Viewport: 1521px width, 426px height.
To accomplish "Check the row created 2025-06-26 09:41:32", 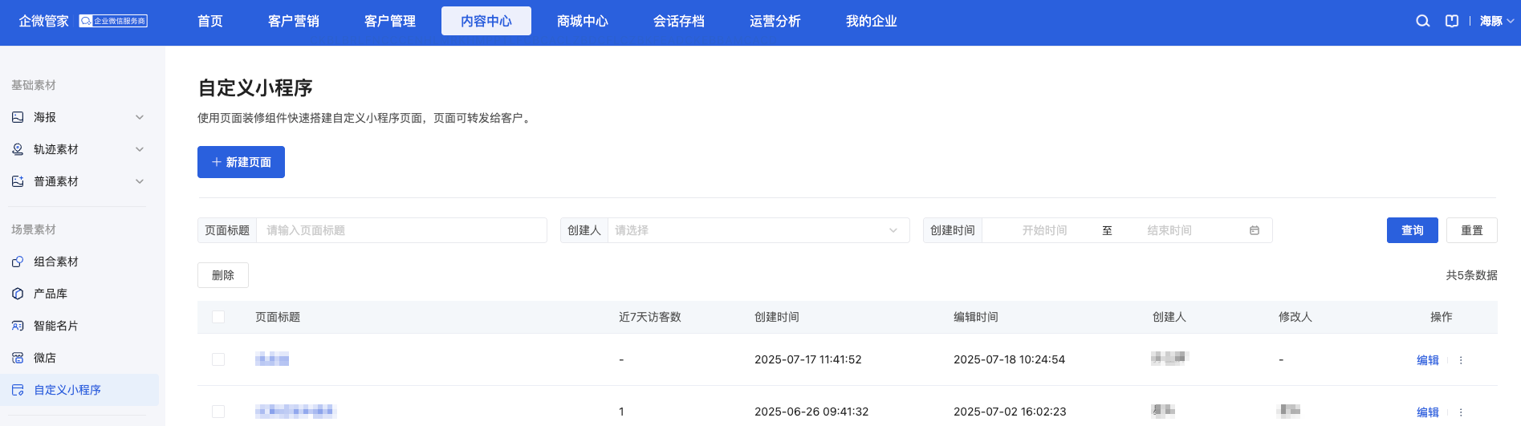I will pos(218,412).
